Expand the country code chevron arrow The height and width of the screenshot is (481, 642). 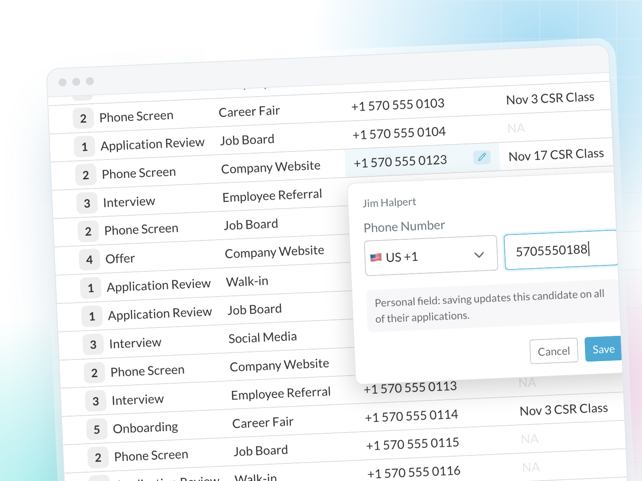(x=479, y=255)
